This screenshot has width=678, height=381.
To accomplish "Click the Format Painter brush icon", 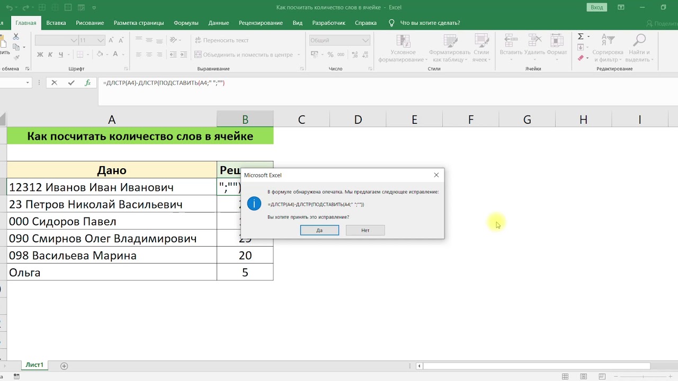I will click(16, 58).
